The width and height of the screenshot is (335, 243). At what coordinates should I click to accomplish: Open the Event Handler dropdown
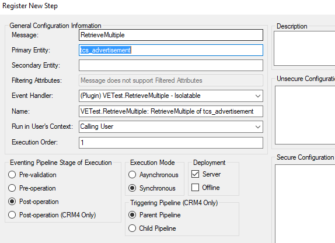tap(170, 96)
